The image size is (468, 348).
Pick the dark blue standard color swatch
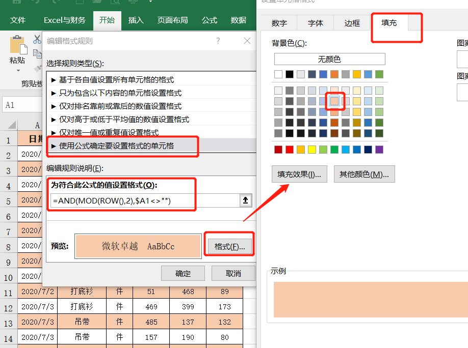368,150
